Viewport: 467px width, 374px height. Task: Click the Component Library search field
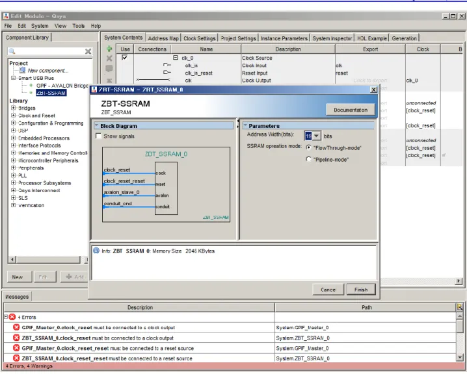click(x=49, y=51)
